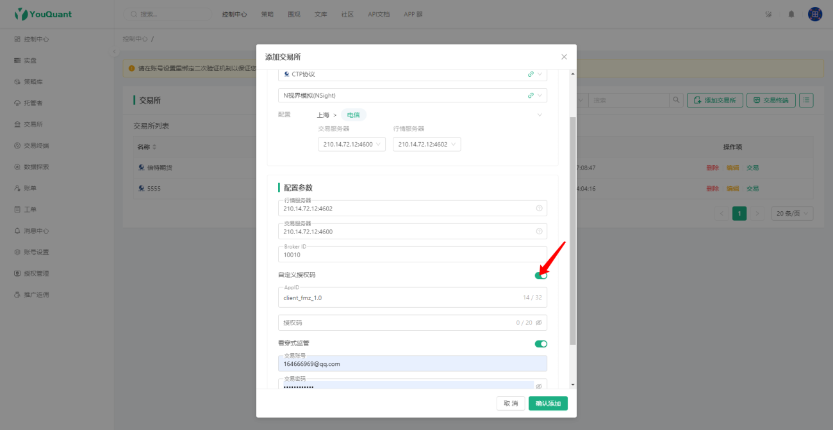Reveal the 交易密码 via eye icon
This screenshot has width=833, height=430.
point(539,386)
